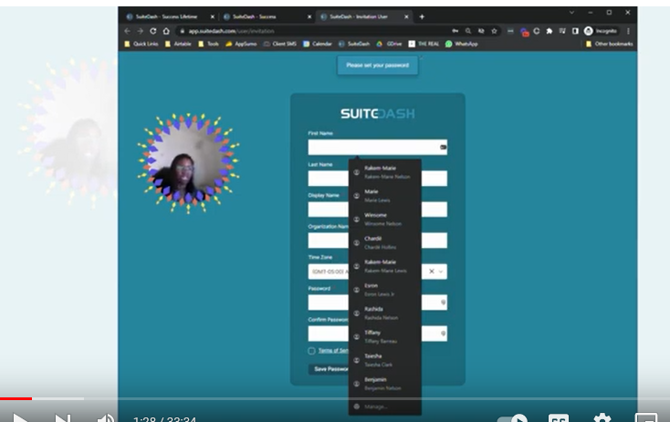The height and width of the screenshot is (422, 670).
Task: Open a new browser tab with plus
Action: tap(422, 16)
